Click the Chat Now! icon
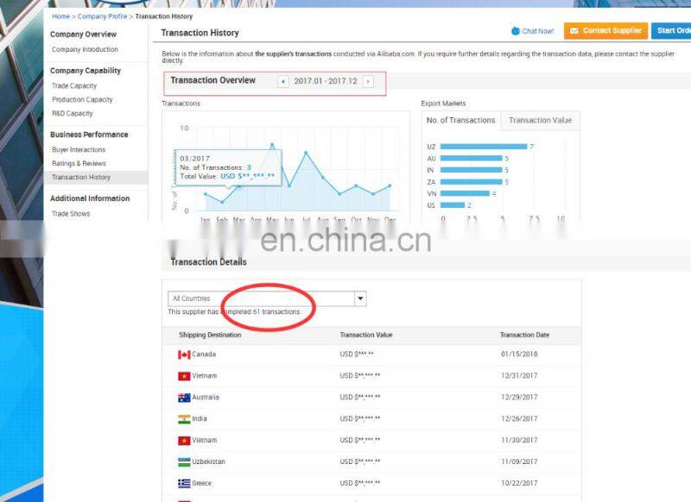 pos(516,31)
